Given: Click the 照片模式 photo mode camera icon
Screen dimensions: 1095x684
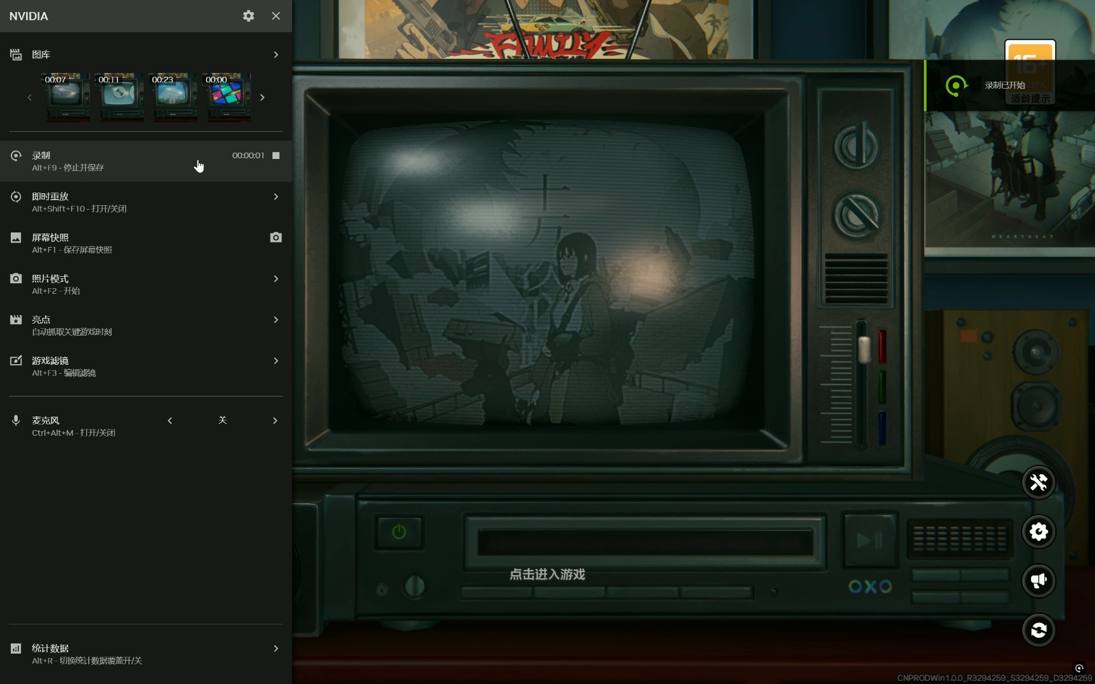Looking at the screenshot, I should [16, 279].
